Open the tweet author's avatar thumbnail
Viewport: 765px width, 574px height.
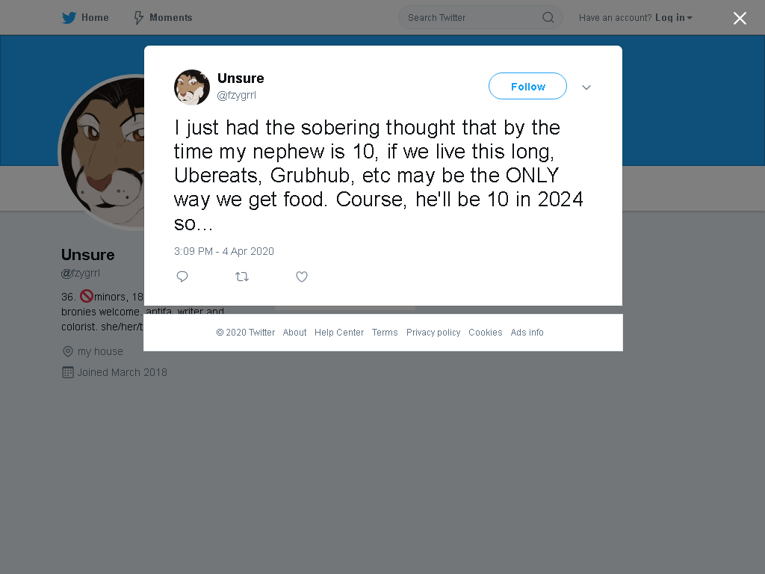click(x=192, y=87)
